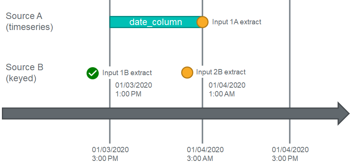Screen dimensions: 350x167
Task: Click the green checkmark icon for Input 1B
Action: (x=93, y=73)
